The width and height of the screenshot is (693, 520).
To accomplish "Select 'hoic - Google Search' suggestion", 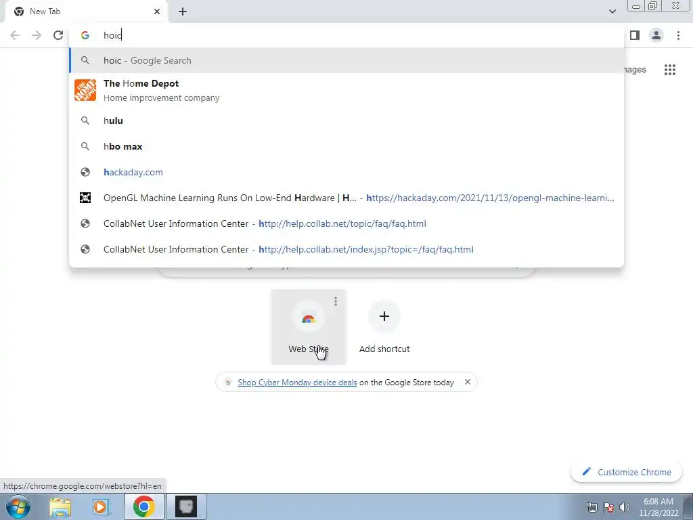I will (x=346, y=60).
